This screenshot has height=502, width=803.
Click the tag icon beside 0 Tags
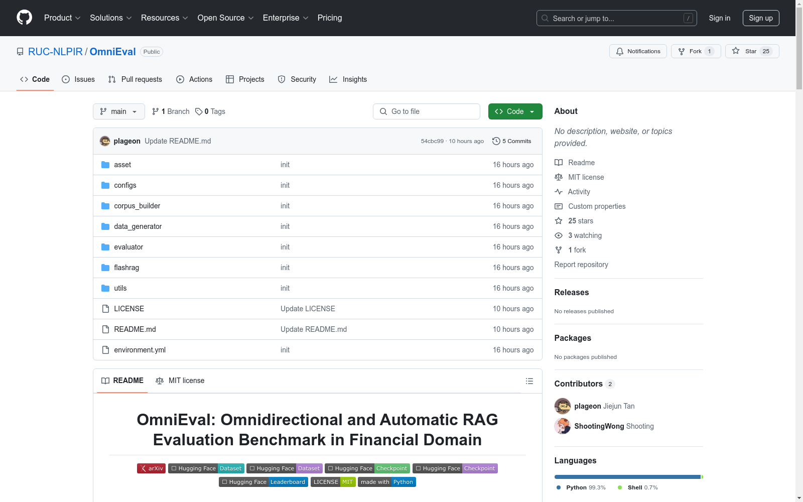[199, 111]
